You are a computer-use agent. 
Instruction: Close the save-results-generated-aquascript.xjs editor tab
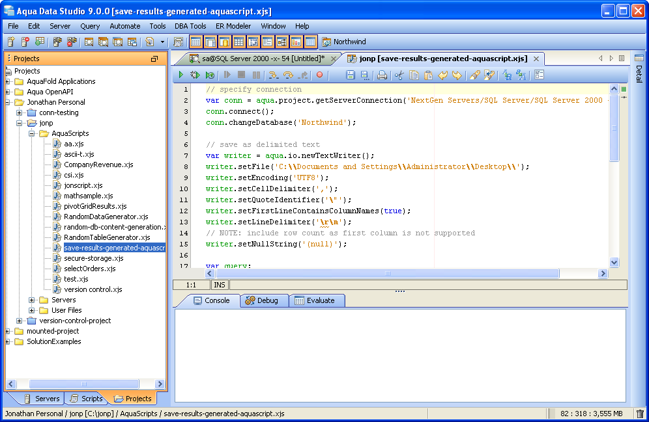coord(537,59)
